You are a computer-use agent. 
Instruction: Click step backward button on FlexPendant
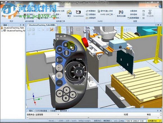point(60,94)
